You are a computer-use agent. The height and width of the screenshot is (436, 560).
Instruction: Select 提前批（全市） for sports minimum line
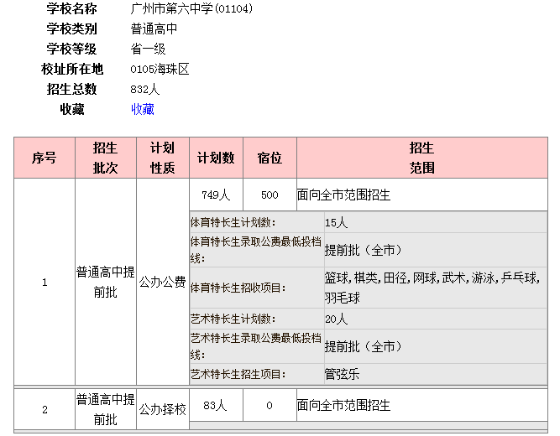pyautogui.click(x=364, y=250)
